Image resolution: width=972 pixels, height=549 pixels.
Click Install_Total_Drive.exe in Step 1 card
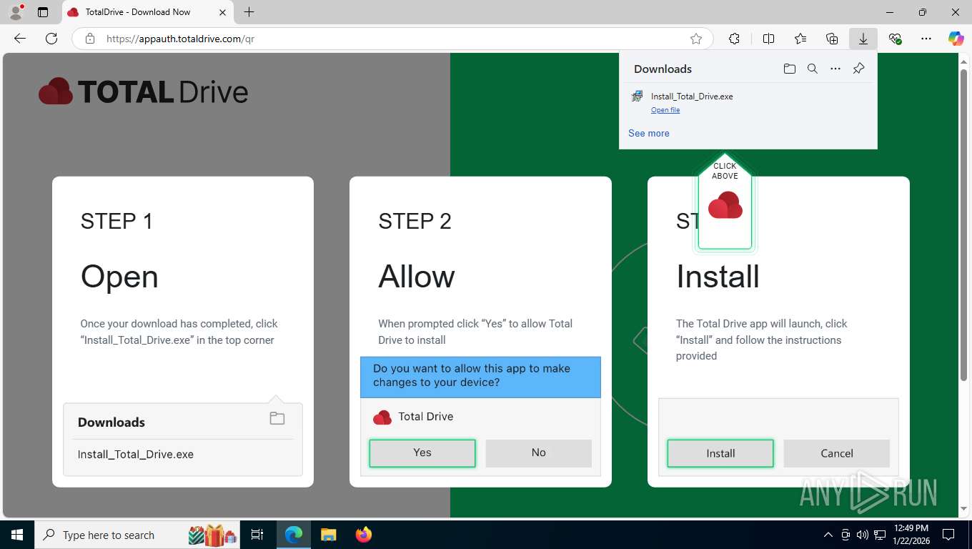point(136,455)
